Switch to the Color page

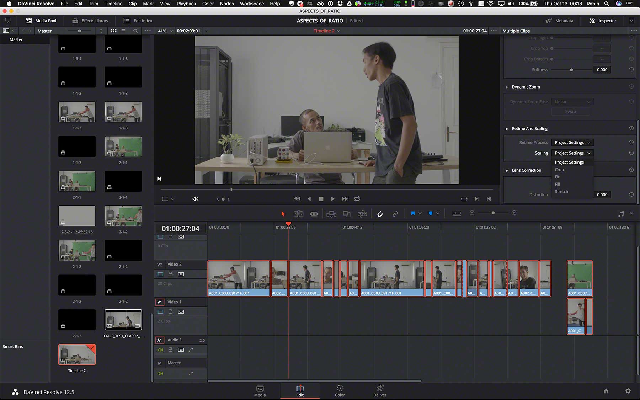tap(340, 391)
